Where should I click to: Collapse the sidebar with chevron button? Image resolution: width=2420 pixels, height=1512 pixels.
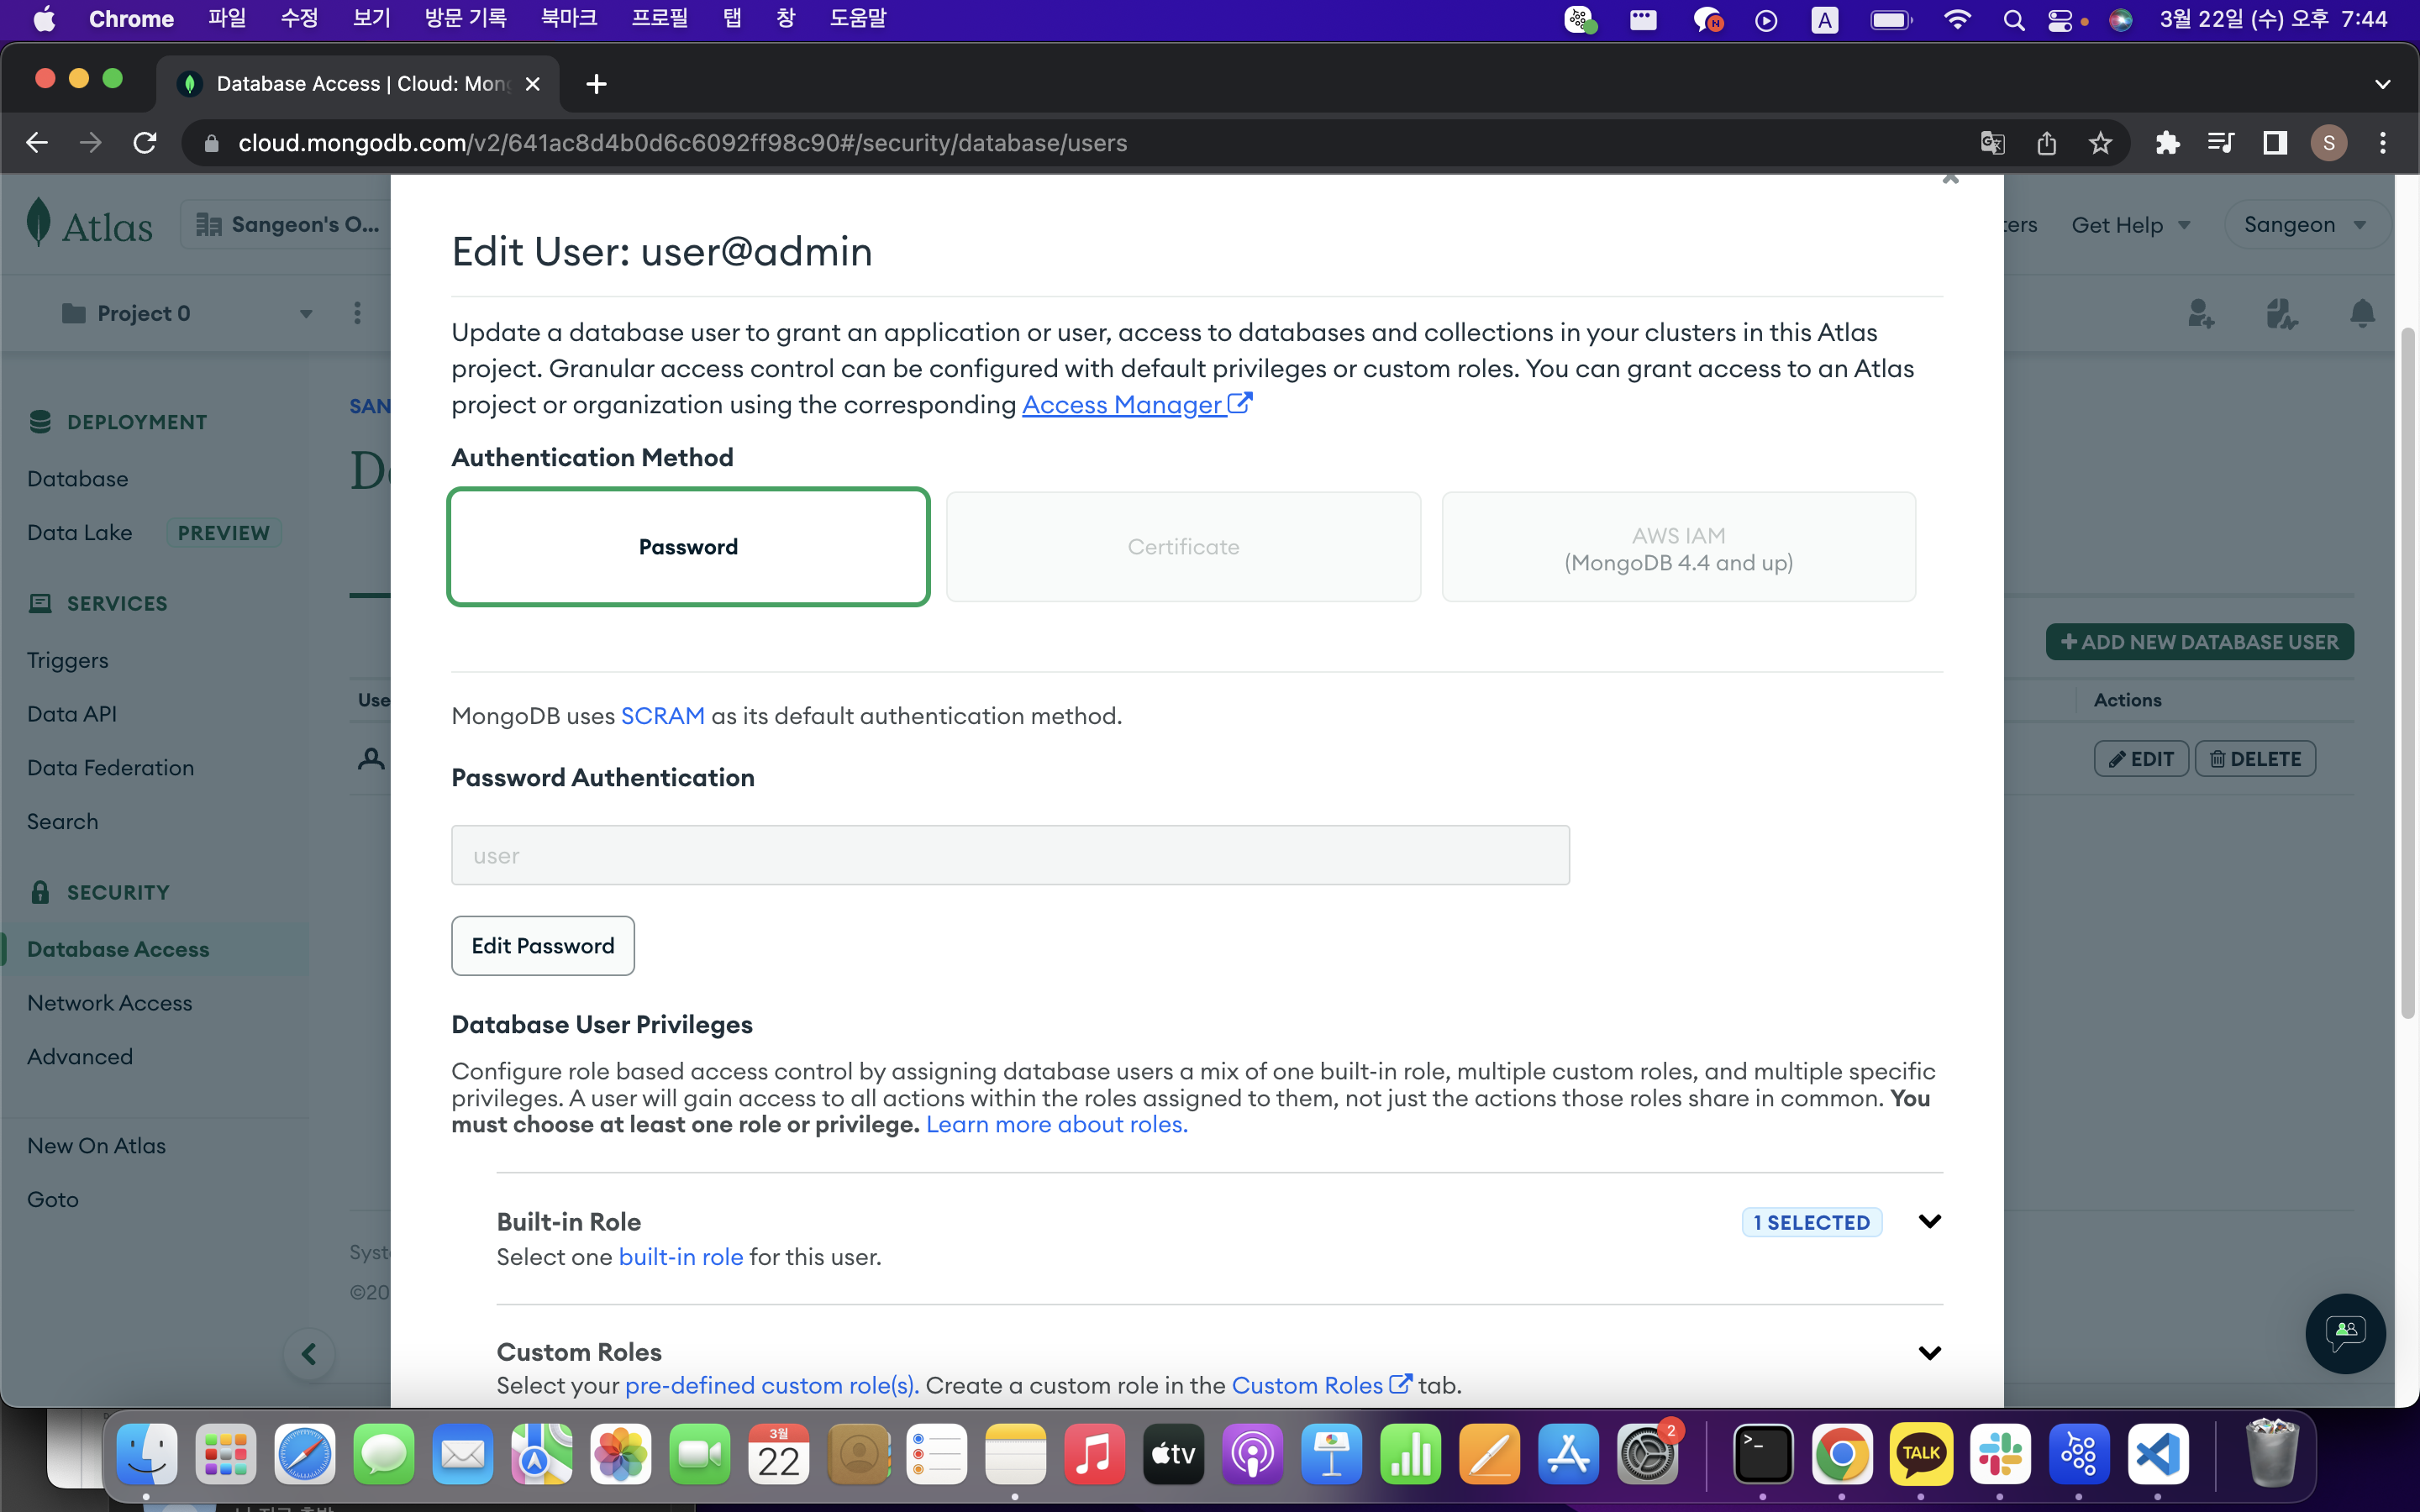click(309, 1354)
